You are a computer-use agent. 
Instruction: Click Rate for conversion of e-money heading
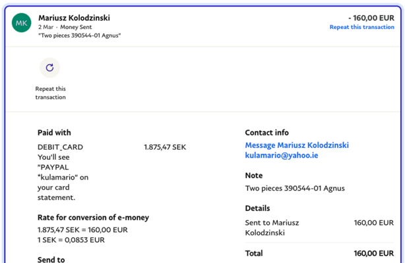pos(93,218)
